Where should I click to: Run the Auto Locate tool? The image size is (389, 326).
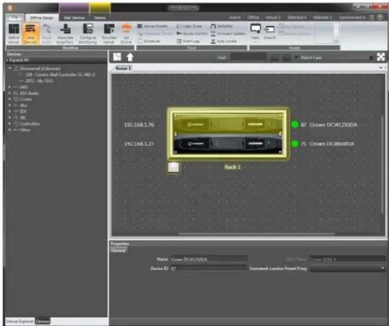(224, 41)
